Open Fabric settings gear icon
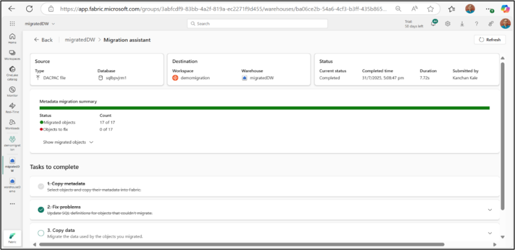 click(447, 24)
